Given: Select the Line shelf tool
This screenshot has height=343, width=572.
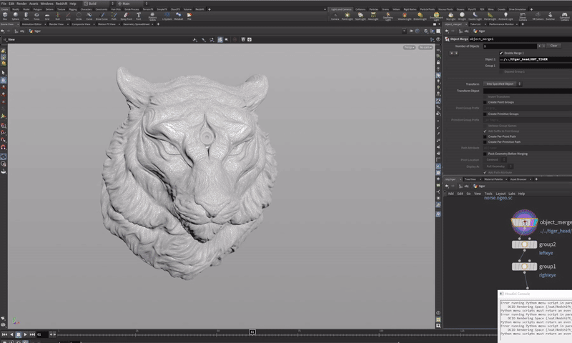Looking at the screenshot, I should 68,16.
